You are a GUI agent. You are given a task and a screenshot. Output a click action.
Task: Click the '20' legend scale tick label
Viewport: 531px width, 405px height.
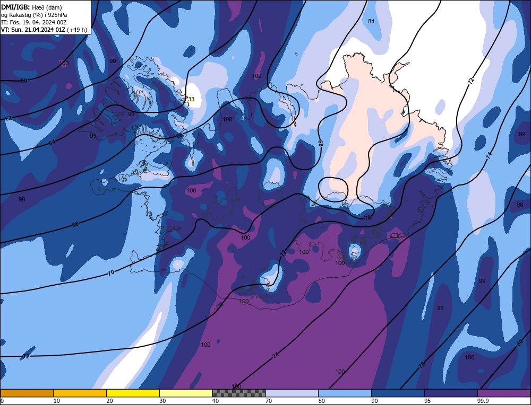click(109, 401)
